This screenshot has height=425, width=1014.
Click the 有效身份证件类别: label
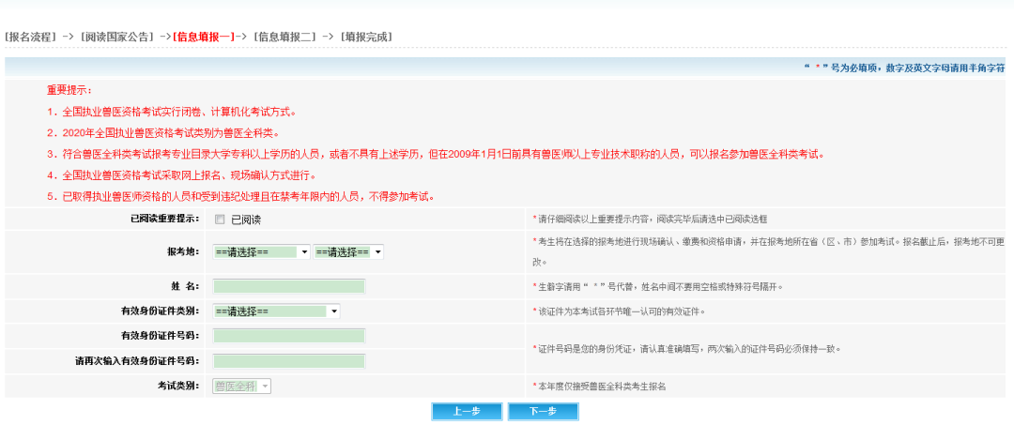[x=160, y=311]
